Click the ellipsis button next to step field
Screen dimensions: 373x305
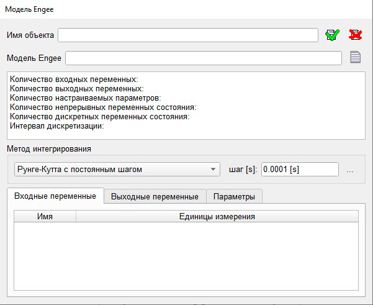(350, 170)
